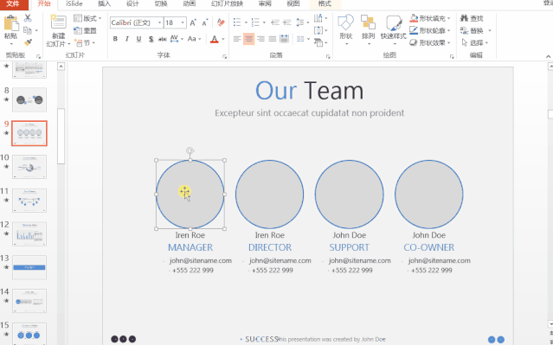Switch to the Insert (插入) tab

tap(104, 4)
